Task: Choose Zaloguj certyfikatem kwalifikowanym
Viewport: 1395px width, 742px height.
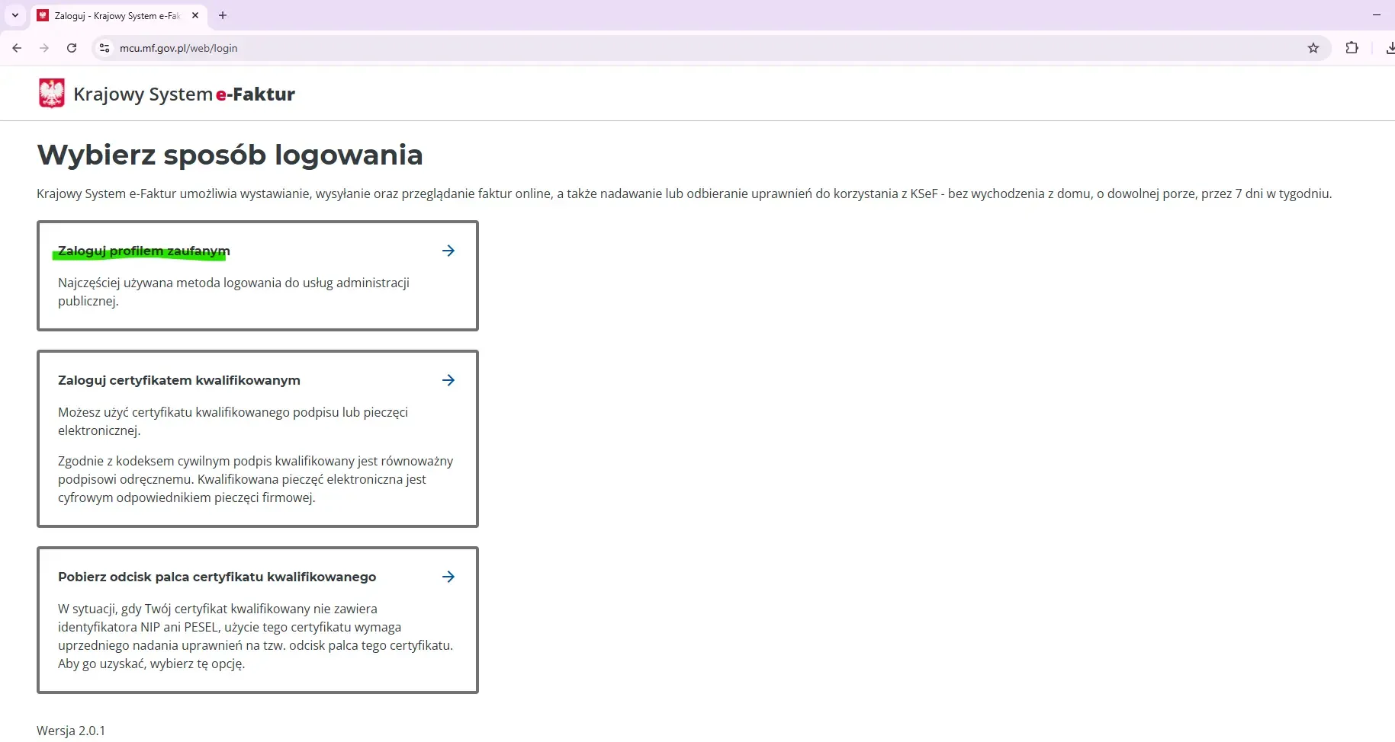Action: tap(179, 380)
